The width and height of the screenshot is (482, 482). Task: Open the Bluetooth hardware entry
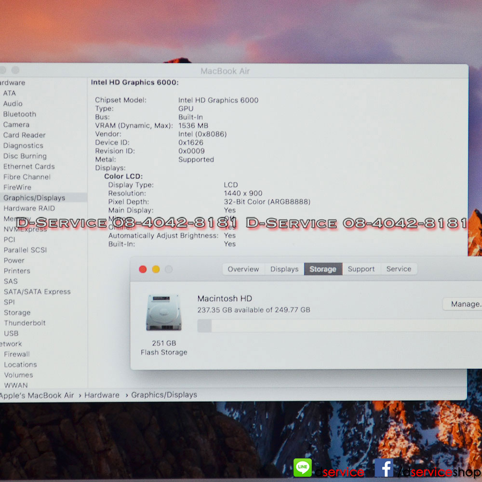tap(20, 114)
